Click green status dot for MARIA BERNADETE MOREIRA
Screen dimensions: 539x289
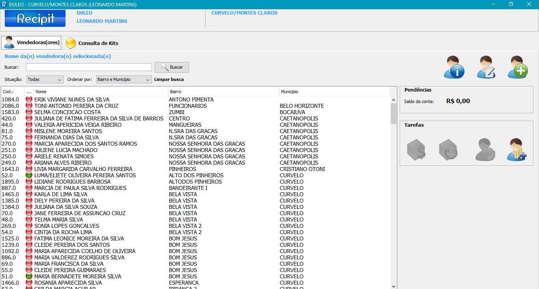(29, 276)
